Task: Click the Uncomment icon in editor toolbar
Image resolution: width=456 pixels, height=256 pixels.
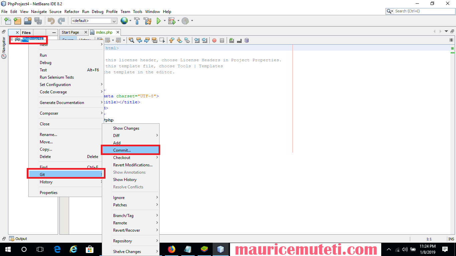Action: [x=239, y=40]
